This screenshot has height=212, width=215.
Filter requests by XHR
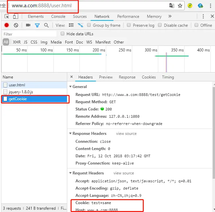[17, 42]
